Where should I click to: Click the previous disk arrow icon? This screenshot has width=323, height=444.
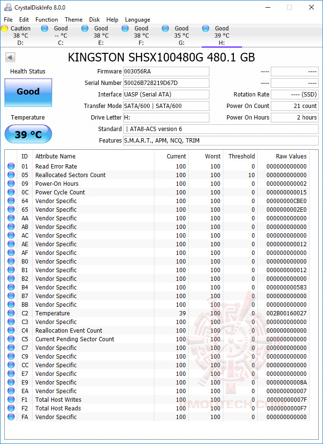tap(10, 58)
